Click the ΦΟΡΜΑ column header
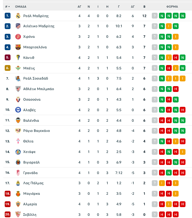This screenshot has height=218, width=192. (x=172, y=7)
